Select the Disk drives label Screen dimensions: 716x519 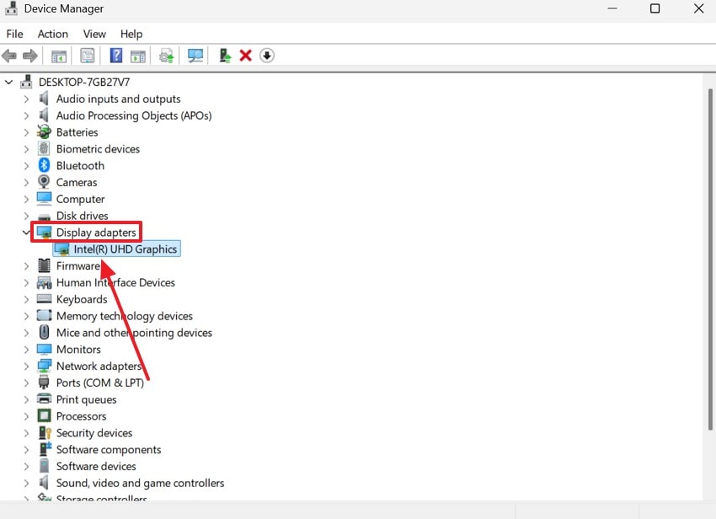[83, 216]
